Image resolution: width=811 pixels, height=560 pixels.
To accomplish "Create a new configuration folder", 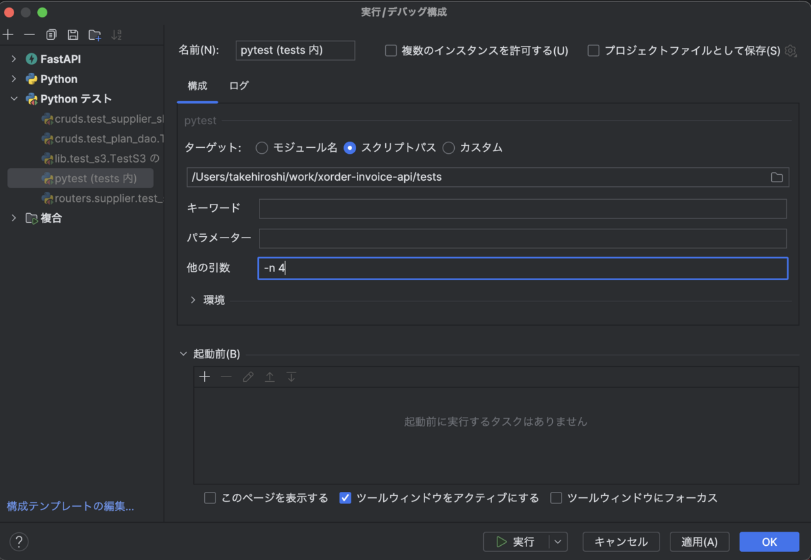I will (x=95, y=34).
